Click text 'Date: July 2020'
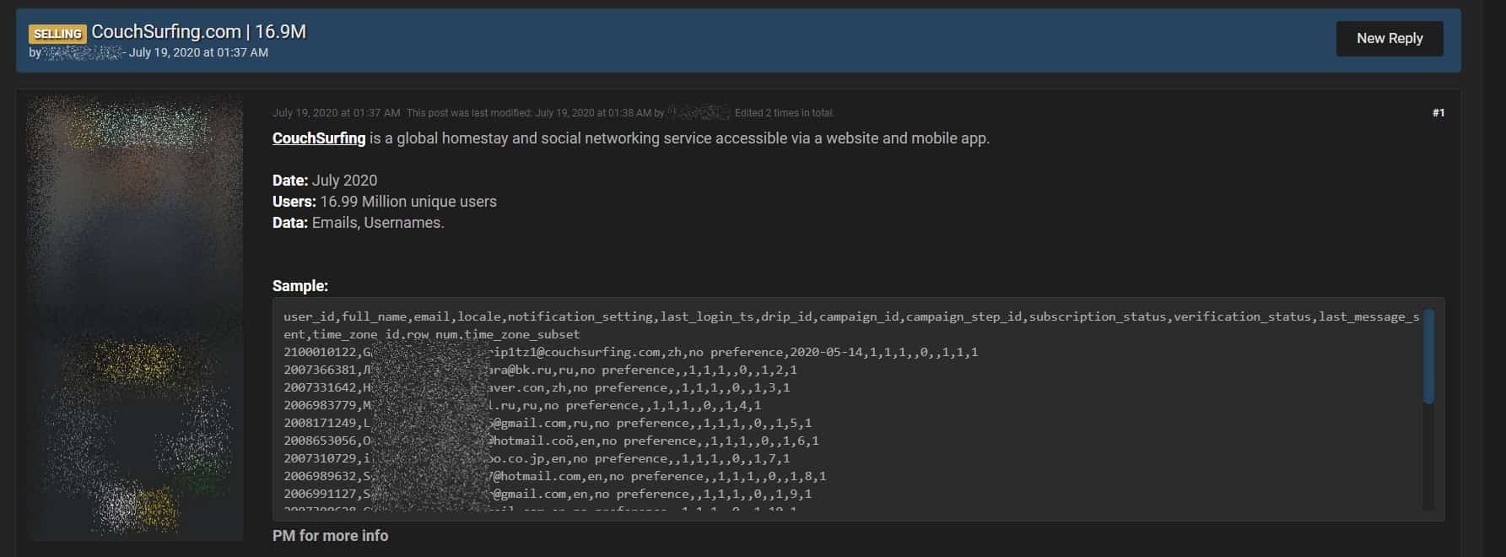This screenshot has width=1506, height=557. (325, 181)
